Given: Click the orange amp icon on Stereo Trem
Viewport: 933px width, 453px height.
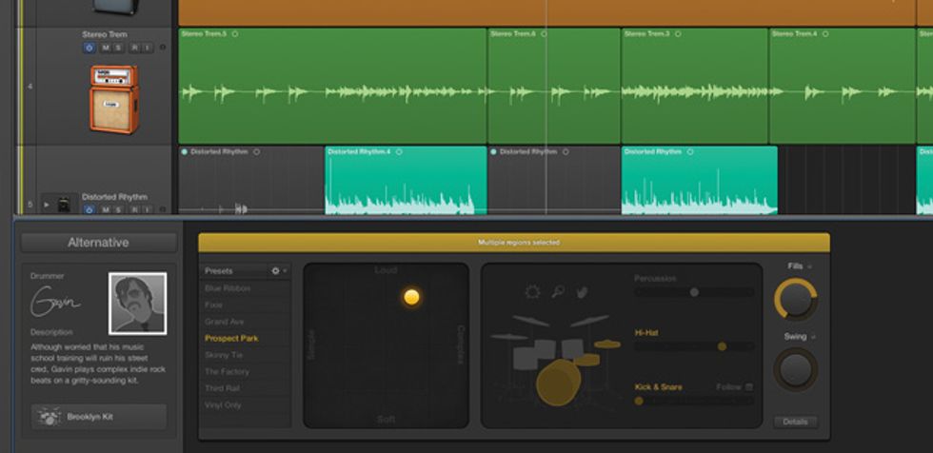Looking at the screenshot, I should (113, 97).
